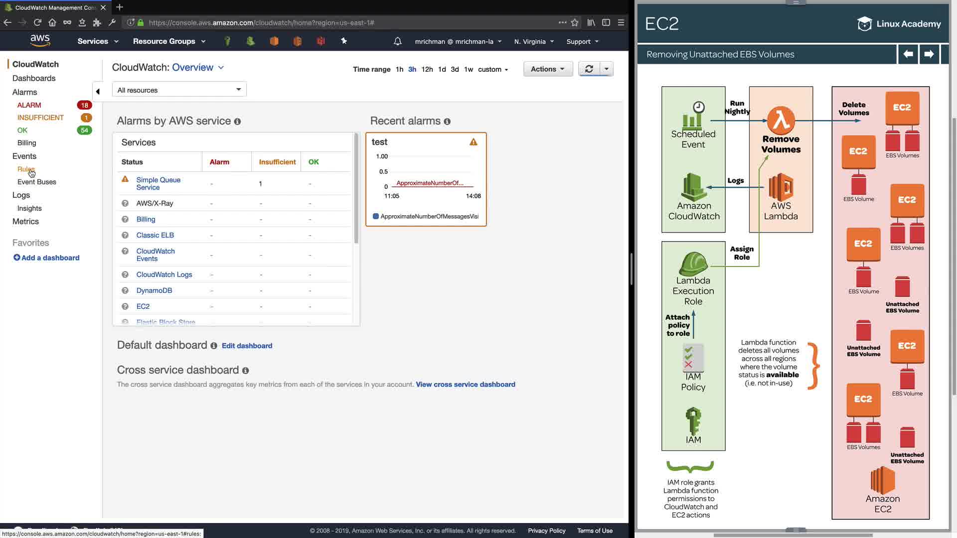
Task: Open the Services menu
Action: (x=98, y=41)
